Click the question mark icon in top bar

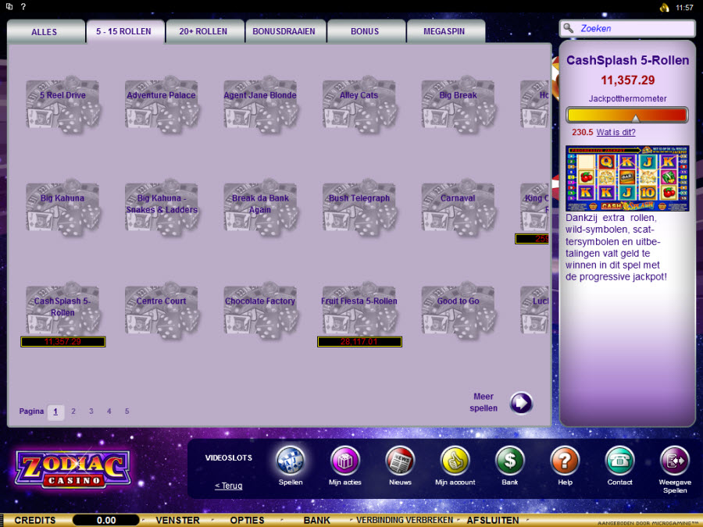pyautogui.click(x=23, y=7)
